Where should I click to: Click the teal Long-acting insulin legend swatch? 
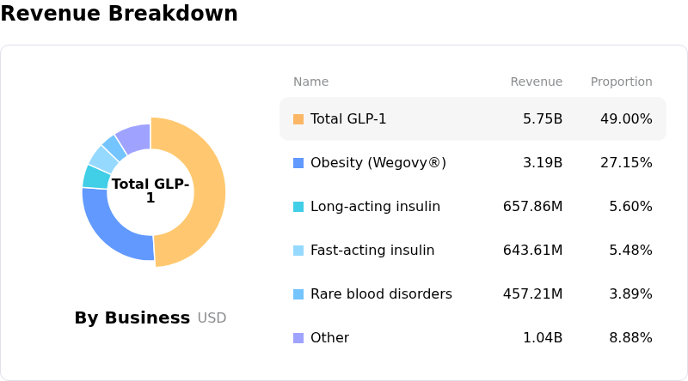(x=298, y=207)
